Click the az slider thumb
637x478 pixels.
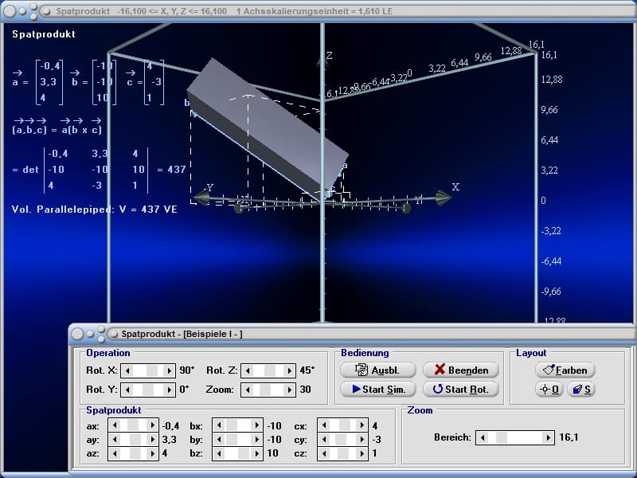point(135,453)
